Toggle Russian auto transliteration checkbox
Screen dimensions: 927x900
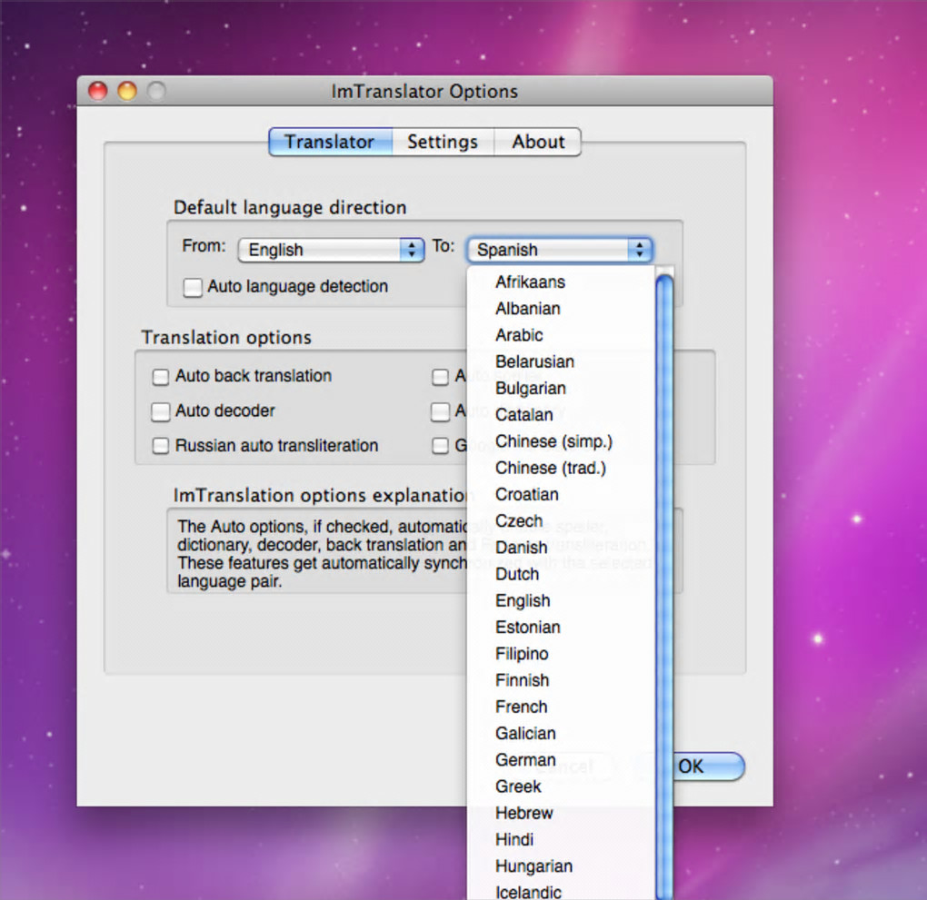click(x=161, y=446)
